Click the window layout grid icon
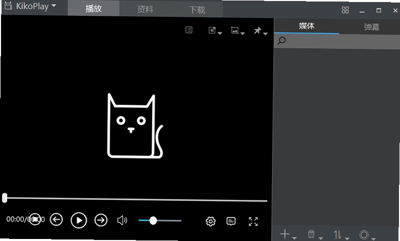Viewport: 400px width, 241px height. coord(345,10)
